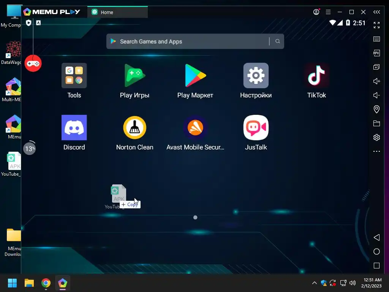
Task: Launch TikTok app
Action: tap(316, 76)
